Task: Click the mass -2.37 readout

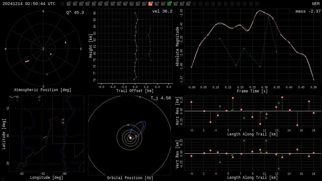Action: tap(308, 11)
